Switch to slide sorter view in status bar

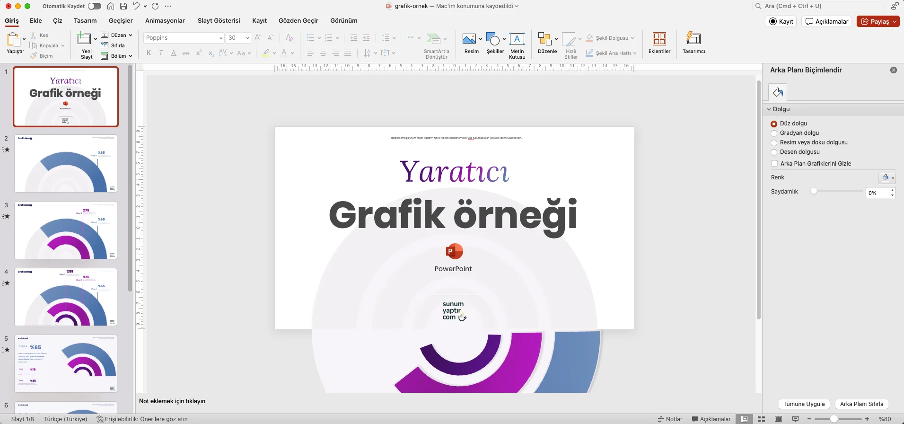coord(761,419)
